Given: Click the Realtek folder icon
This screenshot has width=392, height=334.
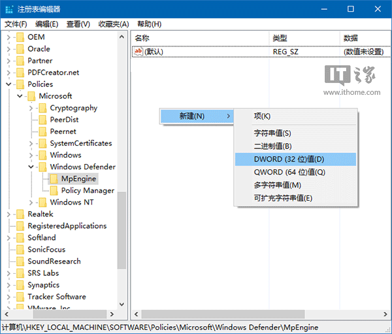Looking at the screenshot, I should tap(20, 214).
